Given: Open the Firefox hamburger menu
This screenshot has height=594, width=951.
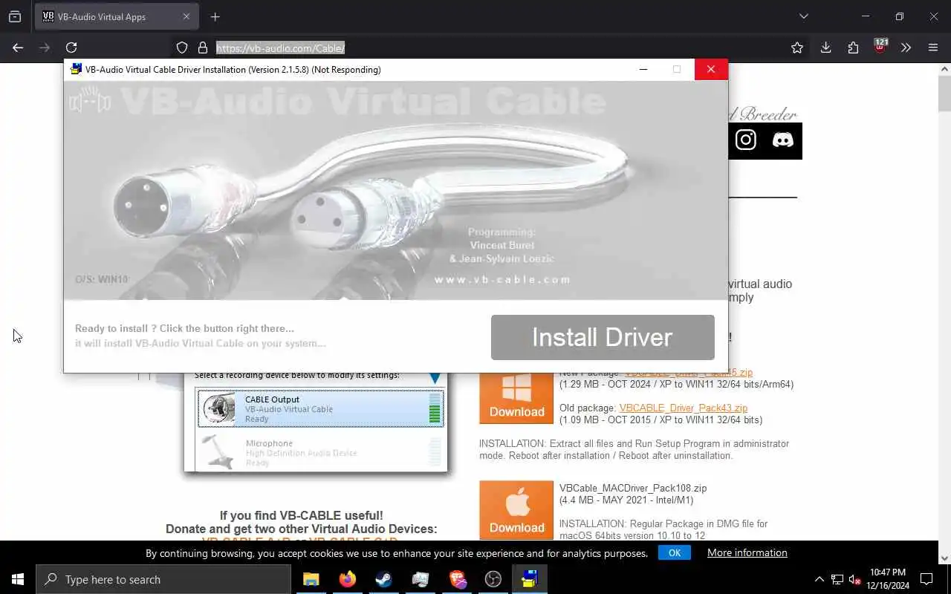Looking at the screenshot, I should (933, 48).
